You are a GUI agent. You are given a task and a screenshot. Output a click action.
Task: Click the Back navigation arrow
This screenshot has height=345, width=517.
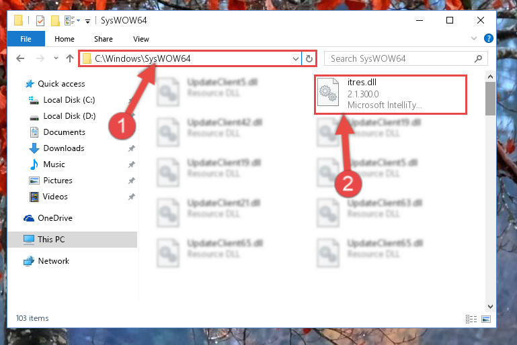click(20, 58)
